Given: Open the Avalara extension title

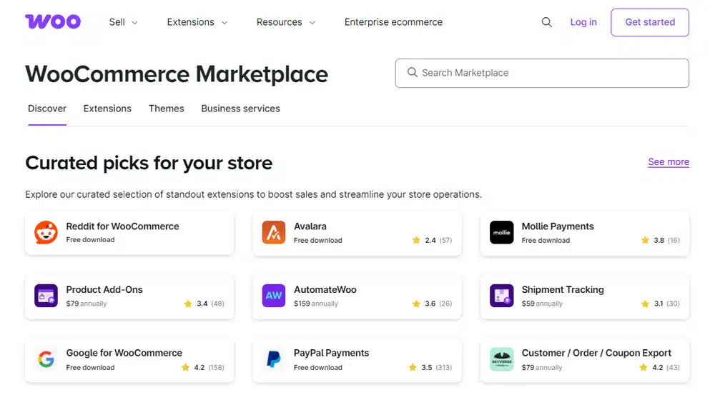Looking at the screenshot, I should coord(310,226).
